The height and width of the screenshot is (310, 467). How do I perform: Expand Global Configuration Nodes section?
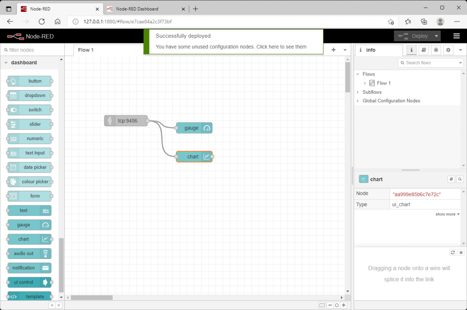358,101
